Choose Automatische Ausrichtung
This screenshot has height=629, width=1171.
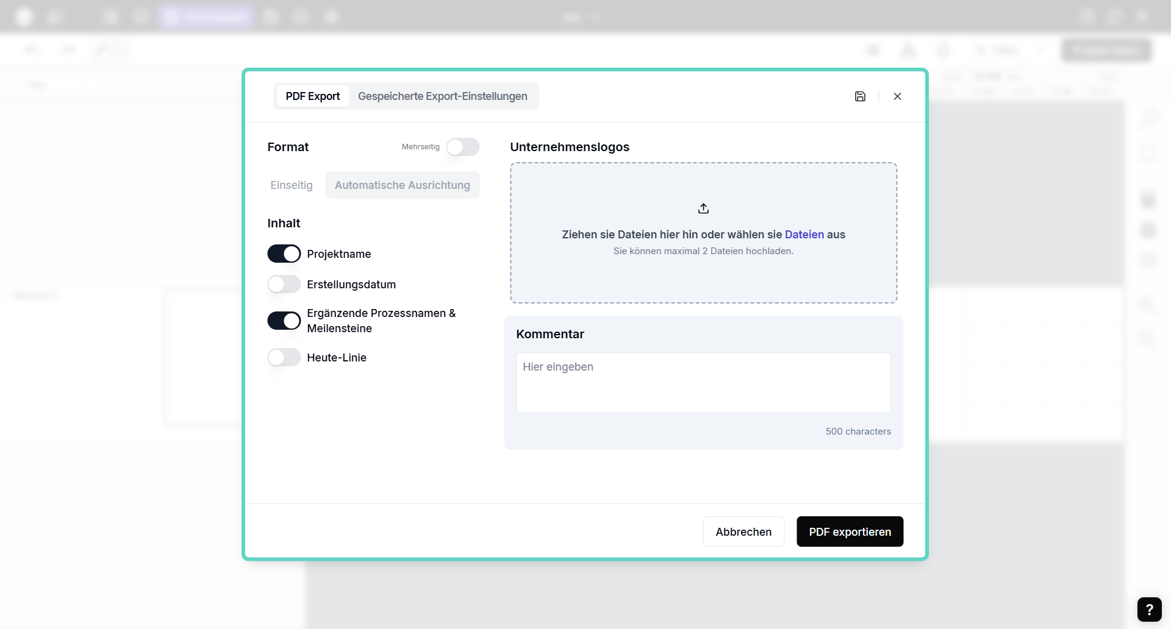[x=402, y=185]
